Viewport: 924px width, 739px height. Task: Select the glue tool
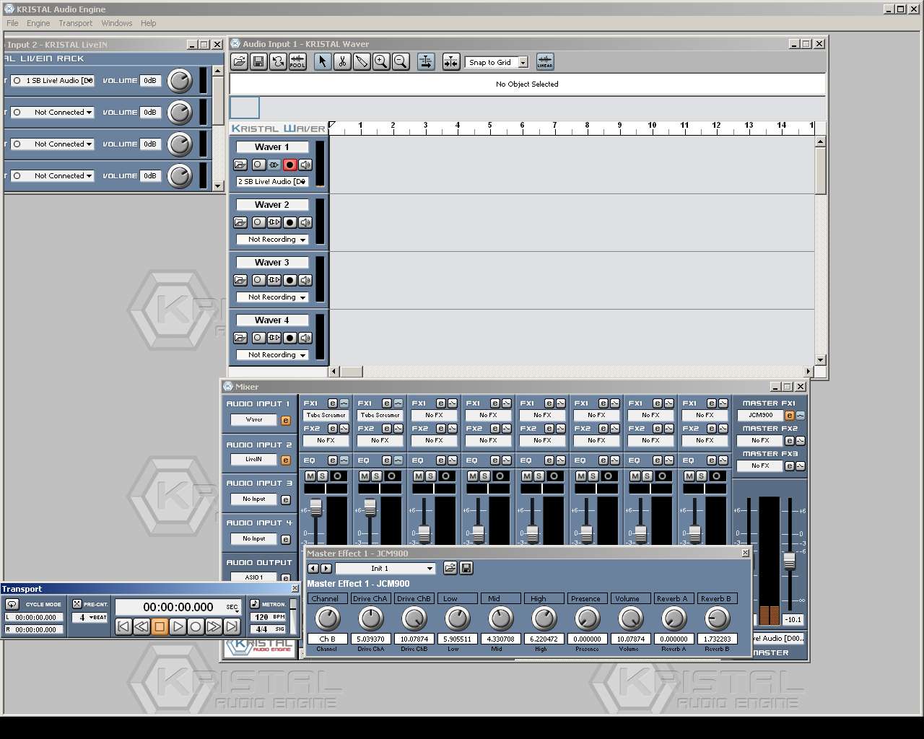click(362, 62)
